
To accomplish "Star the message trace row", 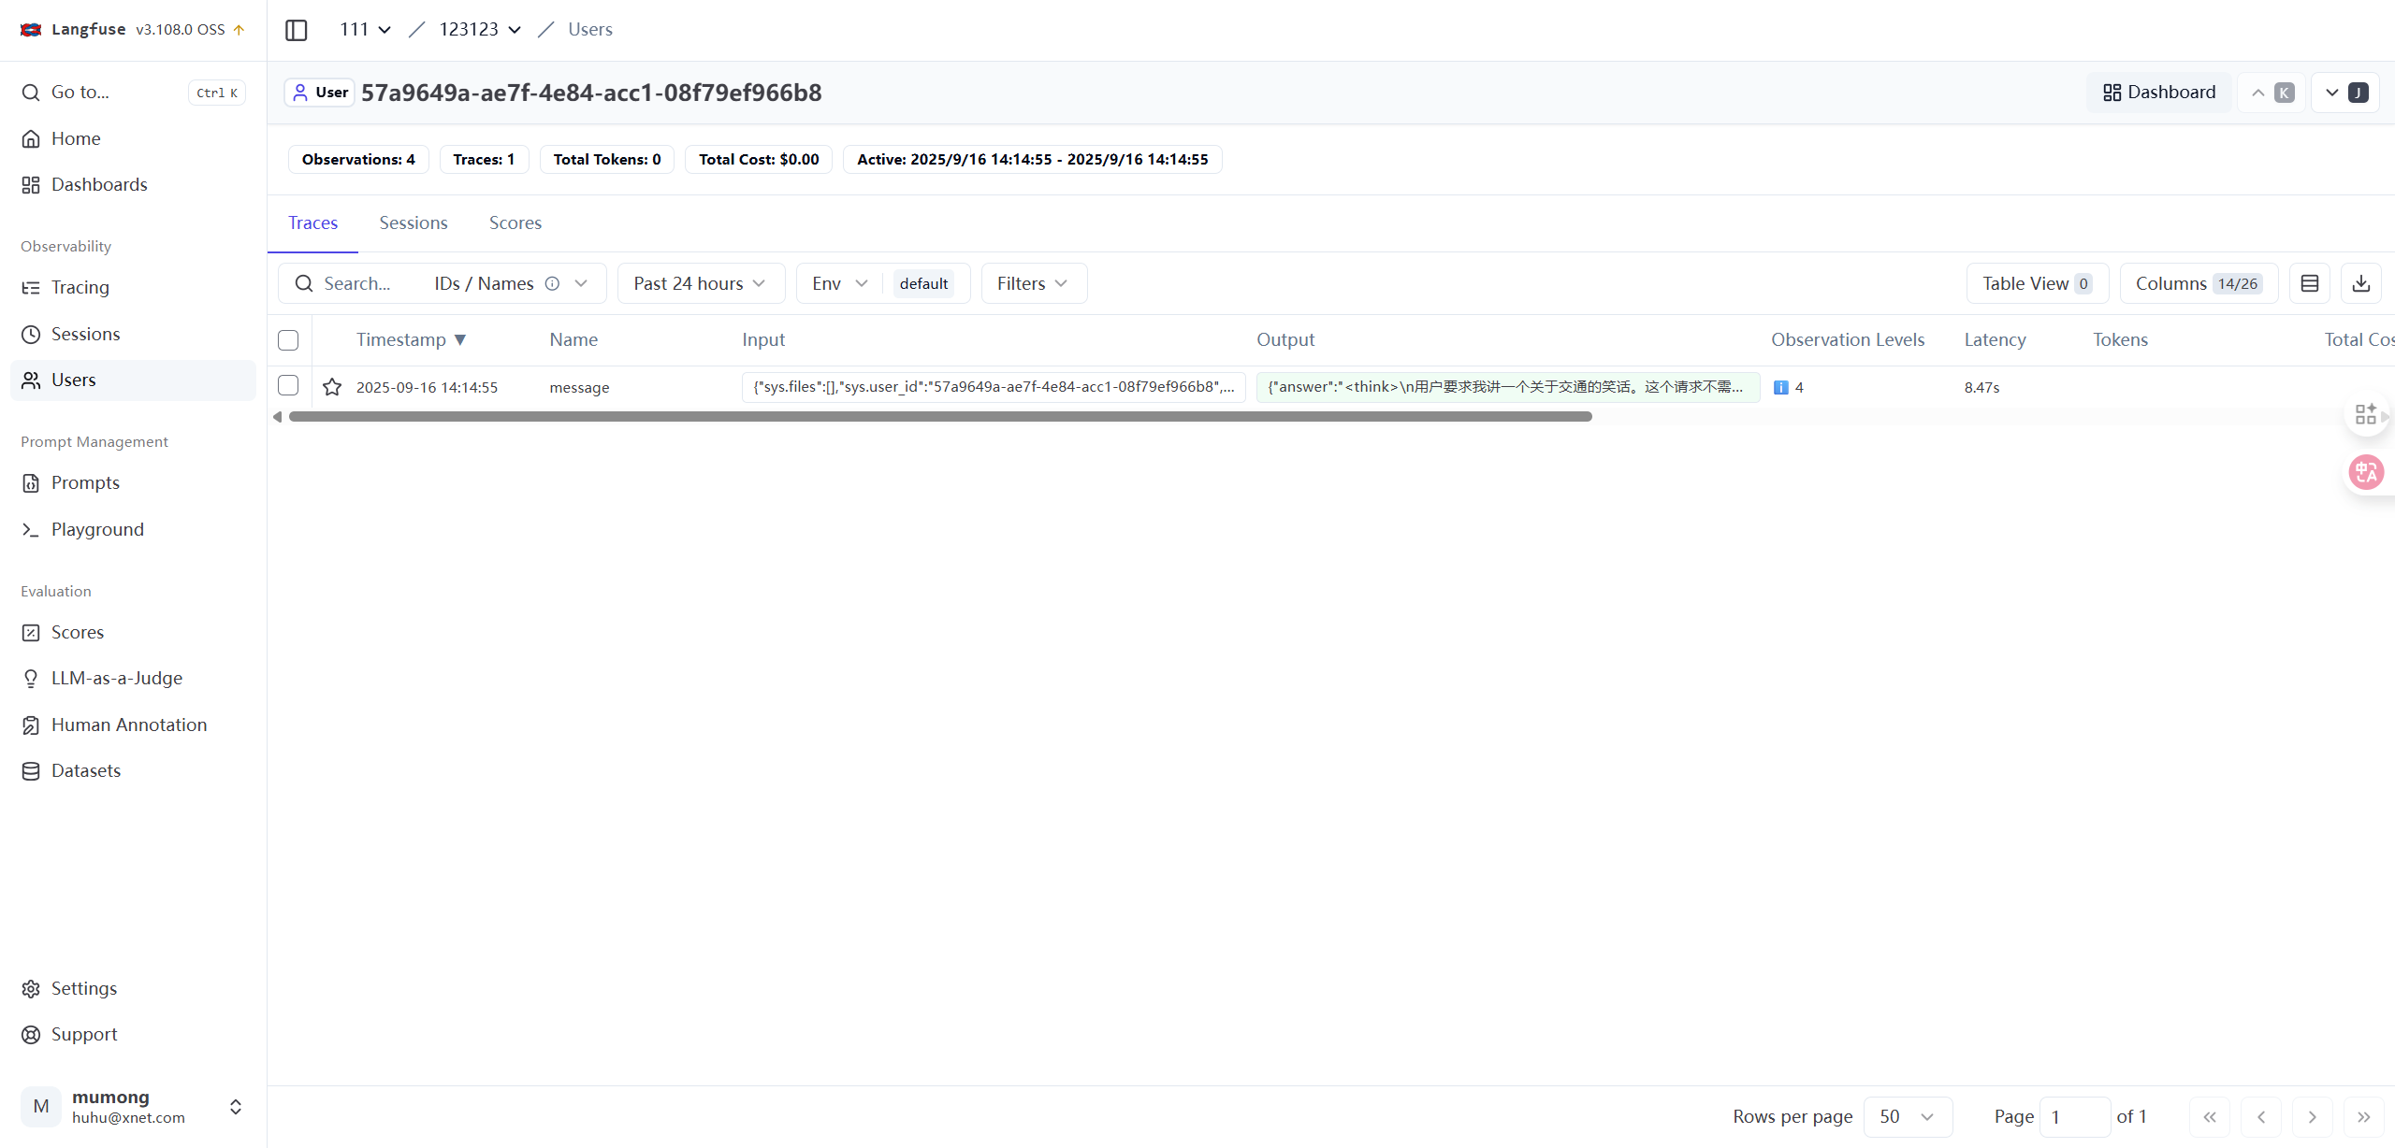I will (332, 387).
